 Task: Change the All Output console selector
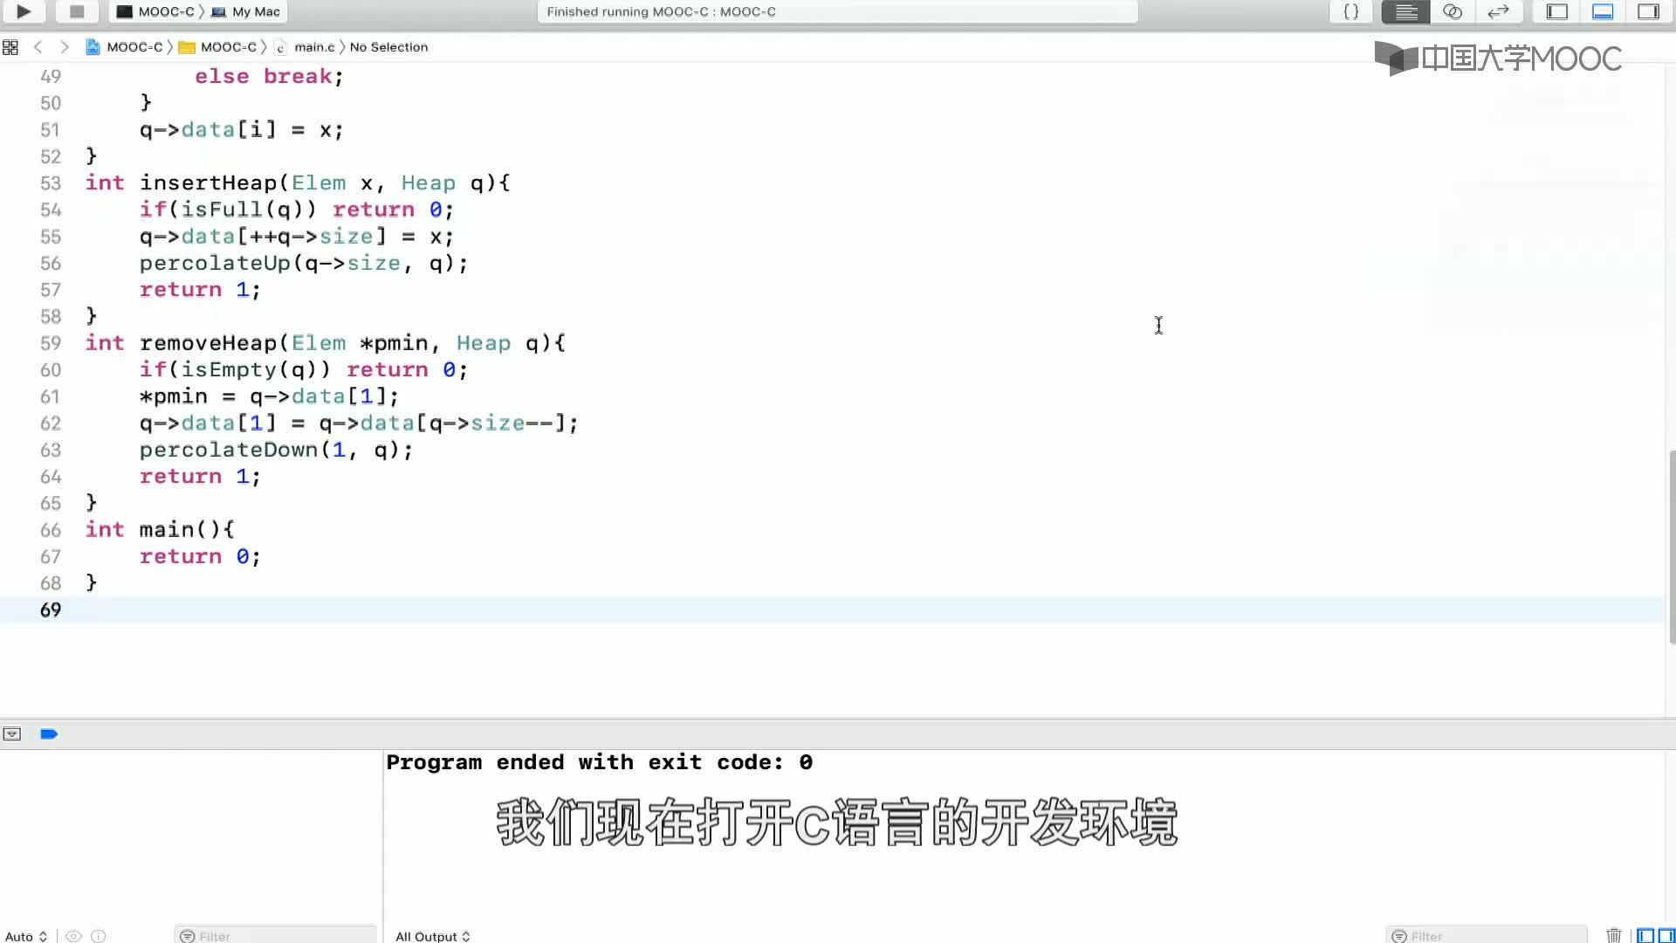click(433, 936)
